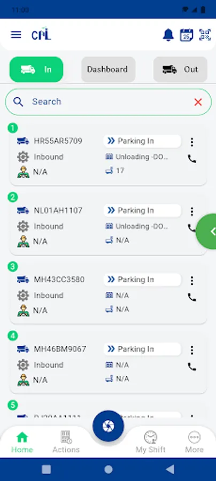Image resolution: width=216 pixels, height=481 pixels.
Task: Tap Inbound label on MH43CC3580 card
Action: (49, 296)
